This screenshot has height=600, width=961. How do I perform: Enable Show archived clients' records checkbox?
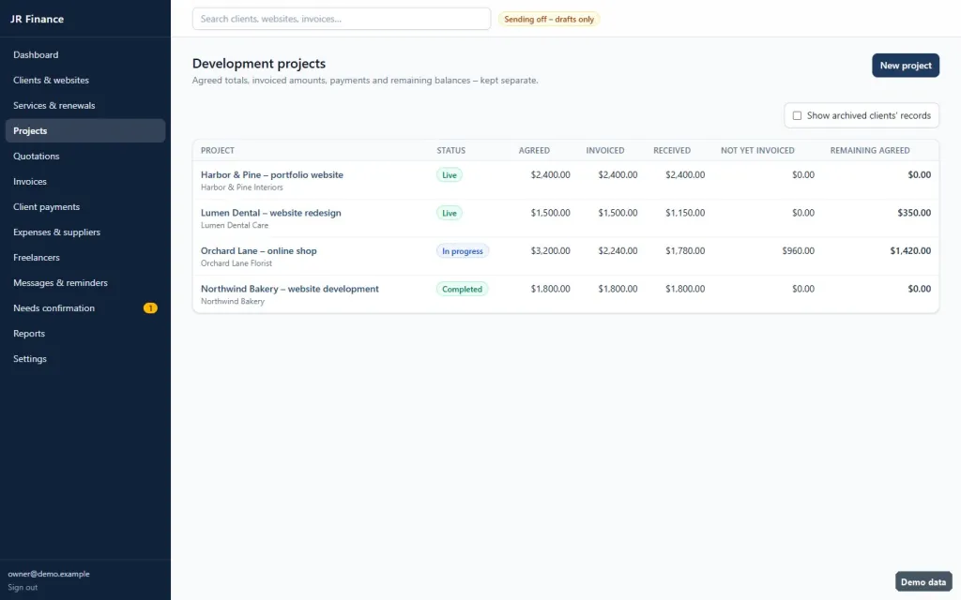(797, 115)
